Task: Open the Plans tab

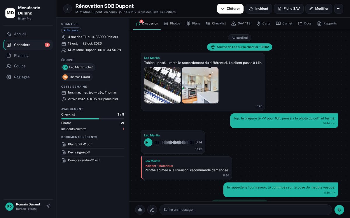Action: pos(193,24)
